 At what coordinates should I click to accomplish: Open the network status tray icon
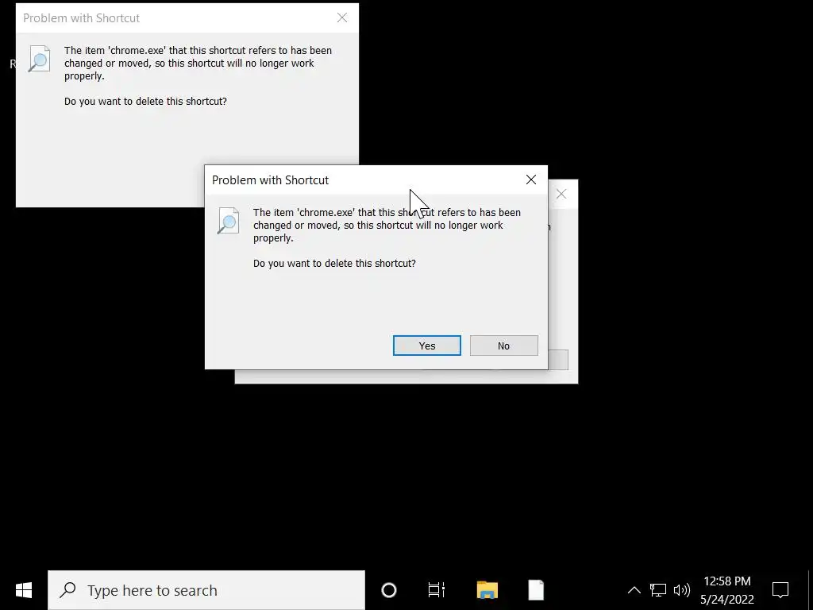pos(658,590)
